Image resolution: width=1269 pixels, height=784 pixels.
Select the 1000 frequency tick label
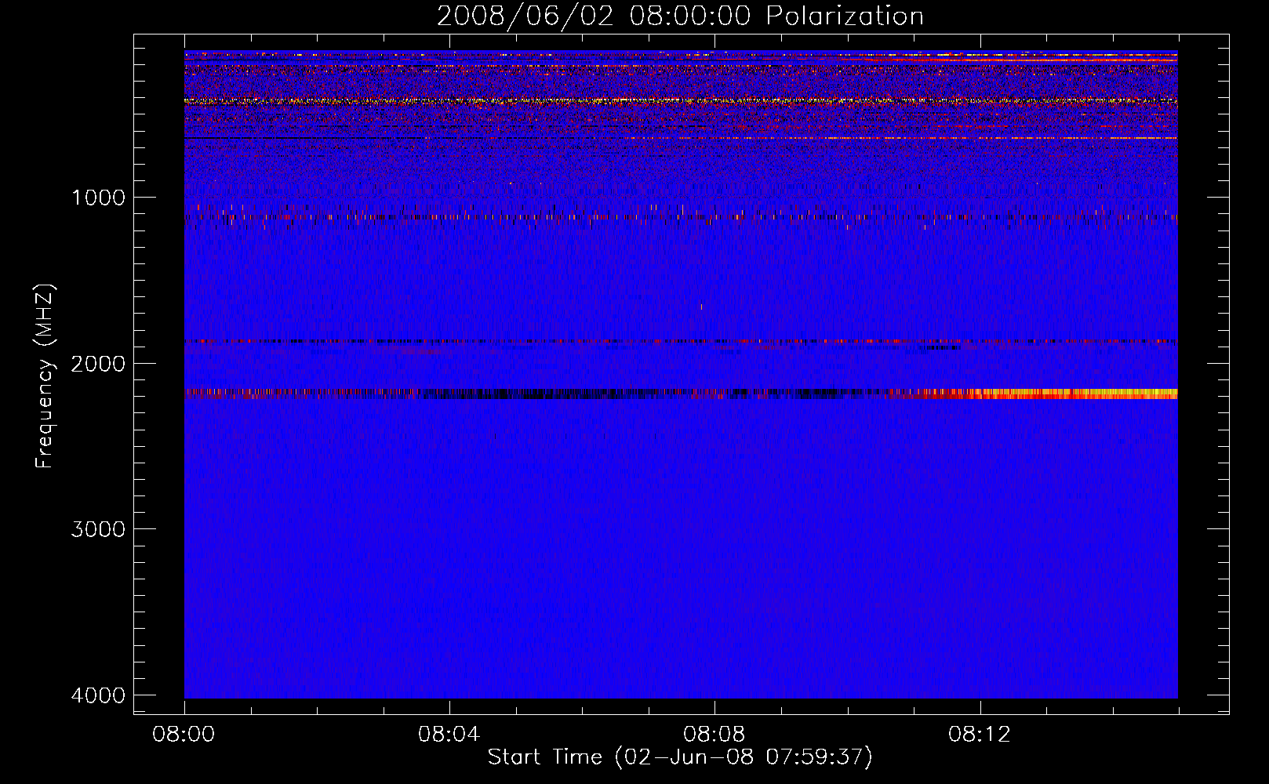click(98, 198)
